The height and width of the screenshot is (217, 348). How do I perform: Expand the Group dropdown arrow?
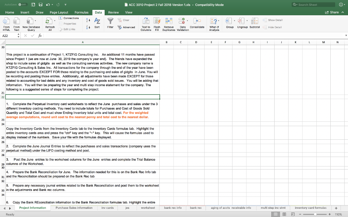click(234, 21)
